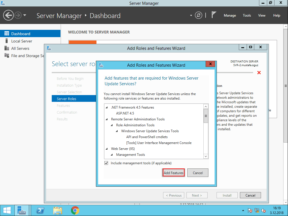The width and height of the screenshot is (288, 216).
Task: Open the View menu
Action: [262, 15]
